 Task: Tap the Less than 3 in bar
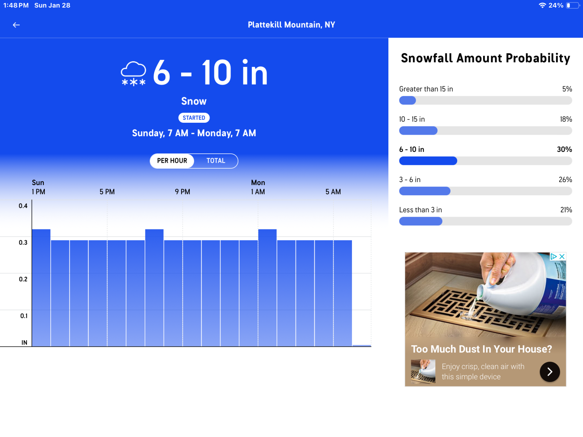tap(485, 221)
